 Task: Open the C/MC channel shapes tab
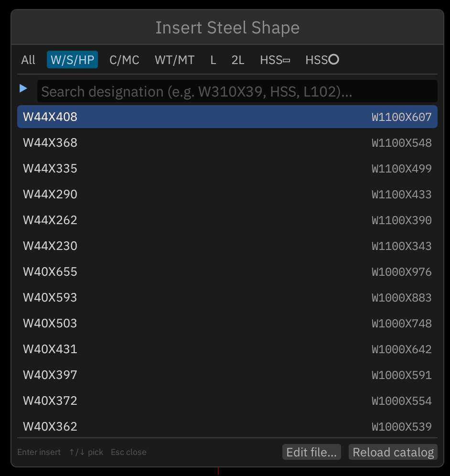coord(124,59)
